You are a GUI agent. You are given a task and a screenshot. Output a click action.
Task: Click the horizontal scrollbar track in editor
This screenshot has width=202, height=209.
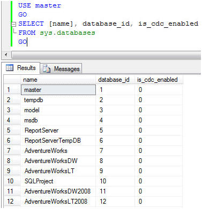pyautogui.click(x=106, y=55)
